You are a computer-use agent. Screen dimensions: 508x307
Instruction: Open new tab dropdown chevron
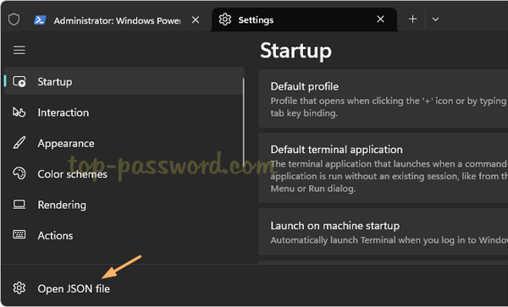click(435, 19)
